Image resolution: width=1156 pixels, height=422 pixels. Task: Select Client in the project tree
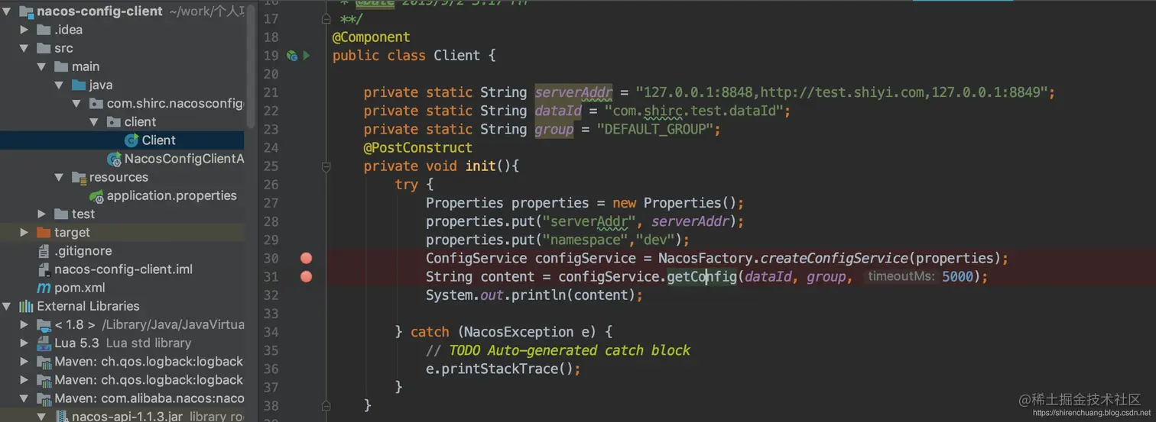coord(158,140)
